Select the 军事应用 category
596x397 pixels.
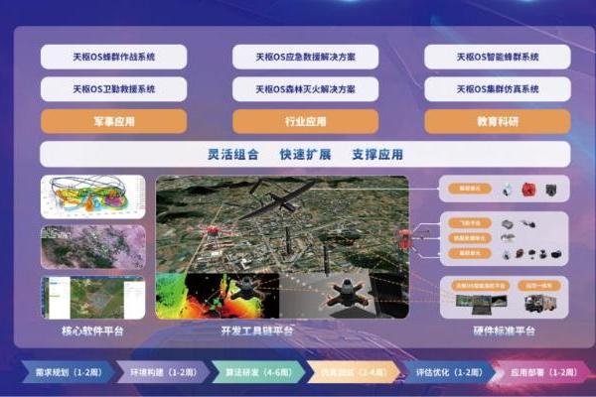click(x=113, y=121)
